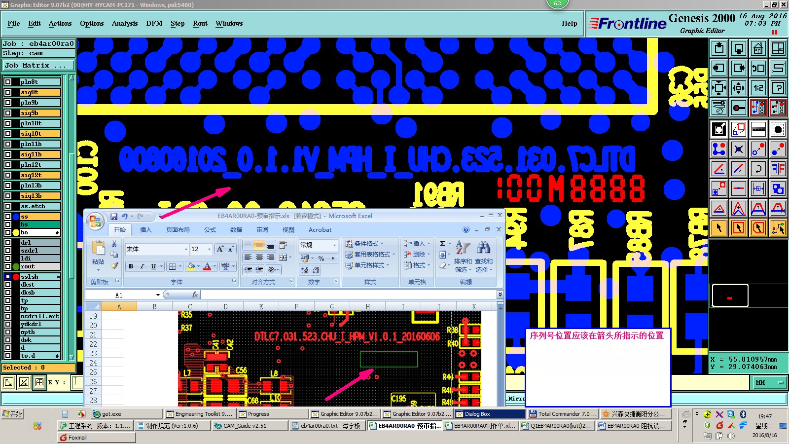Switch to Excel 公式 tab

pos(210,230)
